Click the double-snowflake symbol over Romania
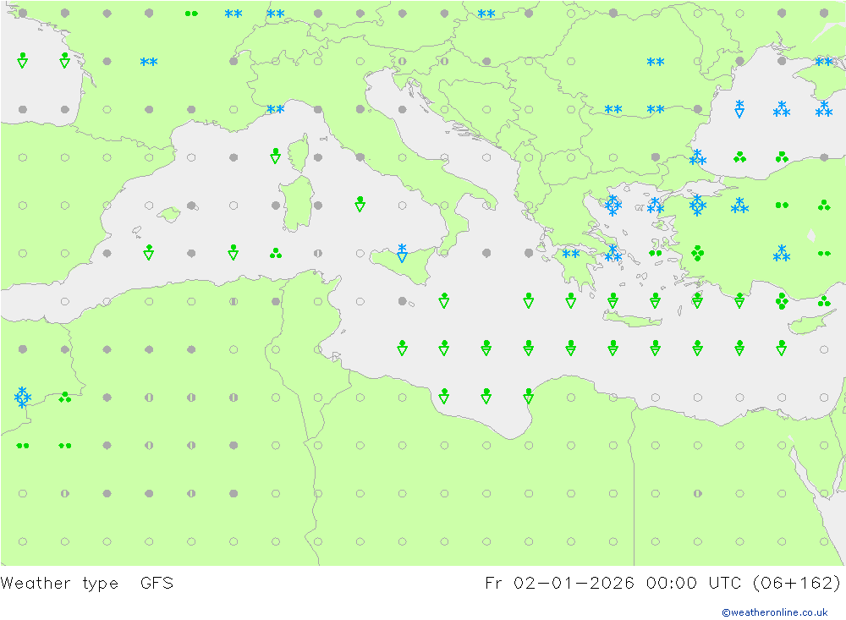846x620 pixels. click(x=656, y=62)
